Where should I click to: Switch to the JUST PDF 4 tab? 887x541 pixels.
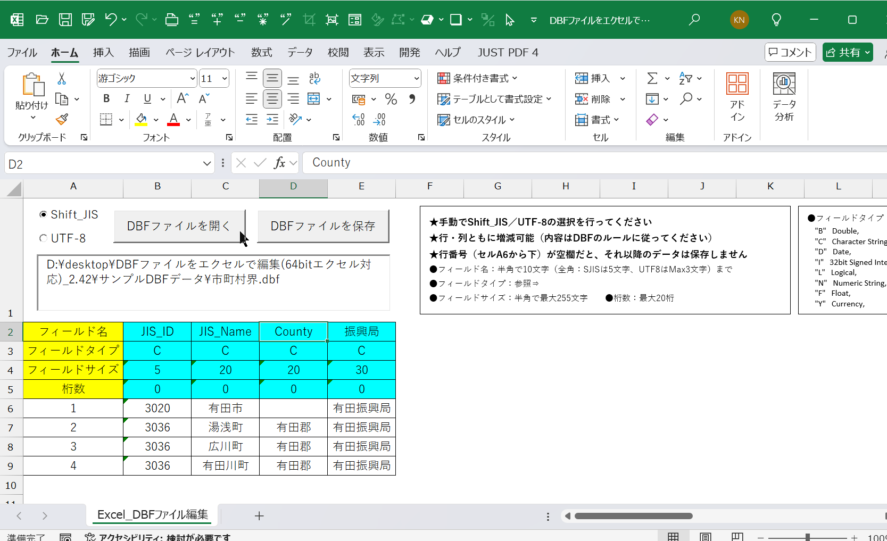[x=508, y=52]
